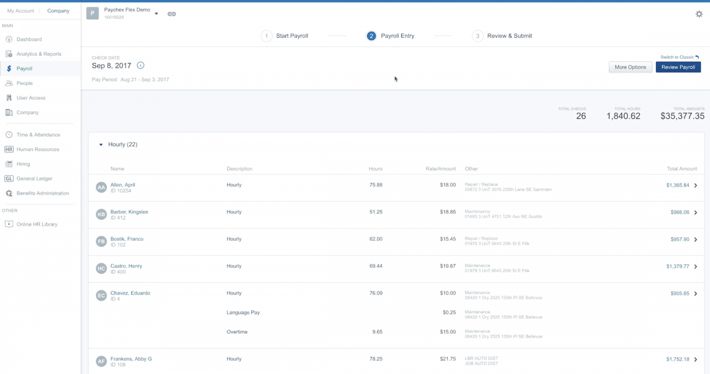Open More Options
The height and width of the screenshot is (374, 710).
[630, 67]
